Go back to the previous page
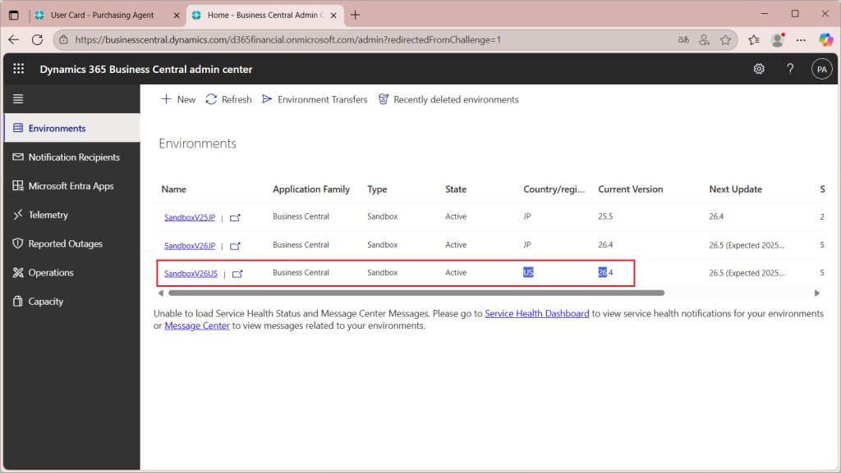This screenshot has height=473, width=841. click(x=14, y=39)
